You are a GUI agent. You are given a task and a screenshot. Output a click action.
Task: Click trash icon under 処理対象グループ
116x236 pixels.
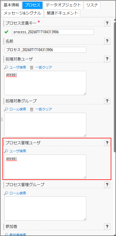(32, 109)
